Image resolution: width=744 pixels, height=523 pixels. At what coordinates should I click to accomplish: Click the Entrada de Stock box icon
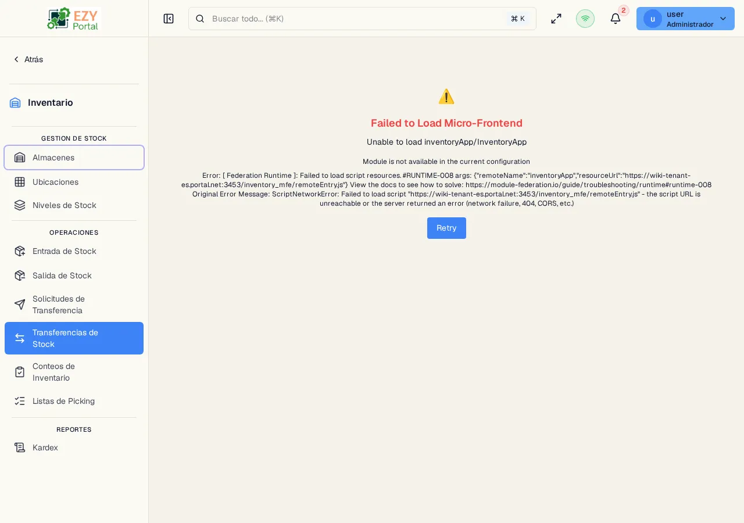[20, 251]
